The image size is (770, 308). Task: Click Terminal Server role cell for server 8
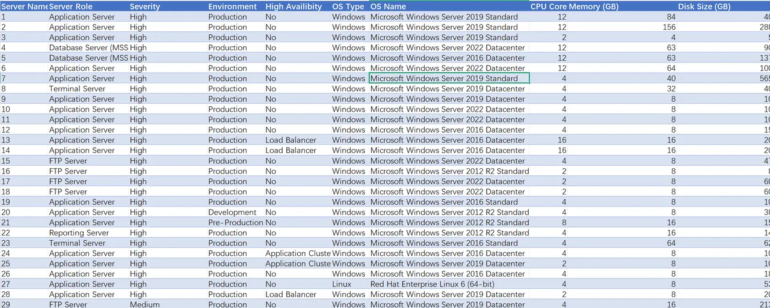88,89
